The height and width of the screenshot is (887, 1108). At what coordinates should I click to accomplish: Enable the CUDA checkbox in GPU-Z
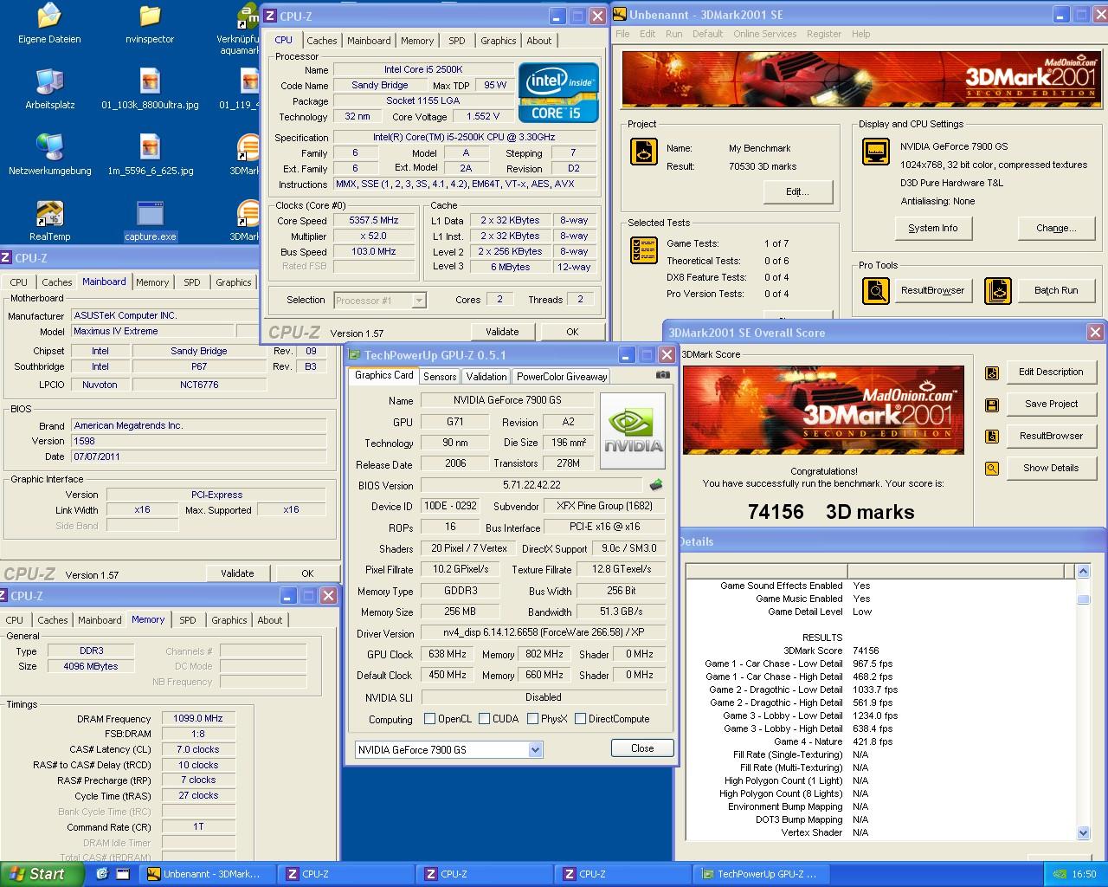[485, 719]
